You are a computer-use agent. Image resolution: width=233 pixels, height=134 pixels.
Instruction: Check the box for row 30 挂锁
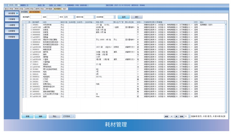coord(26,96)
